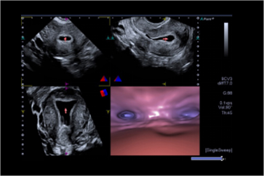264x176 pixels.
Task: Select the top-right sagittal ultrasound pane
Action: 155,47
